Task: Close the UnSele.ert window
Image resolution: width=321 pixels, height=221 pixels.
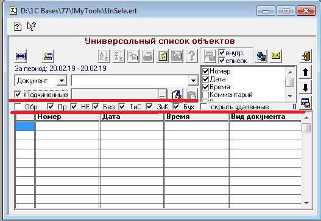Action: point(306,10)
